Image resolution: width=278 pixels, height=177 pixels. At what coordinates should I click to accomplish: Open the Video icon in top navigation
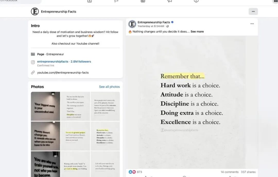(196, 1)
